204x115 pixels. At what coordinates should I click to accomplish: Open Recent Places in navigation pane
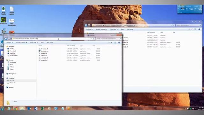point(13,56)
